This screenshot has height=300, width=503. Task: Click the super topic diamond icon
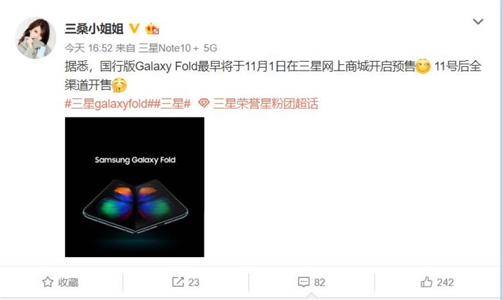(x=204, y=103)
